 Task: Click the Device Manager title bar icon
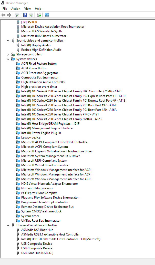[x=3, y=3]
